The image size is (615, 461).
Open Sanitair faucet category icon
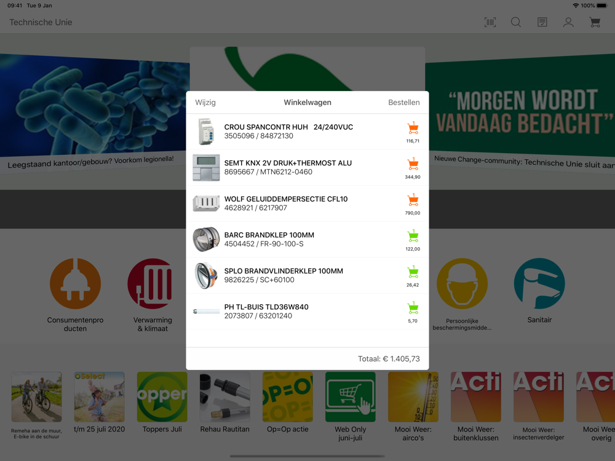539,283
